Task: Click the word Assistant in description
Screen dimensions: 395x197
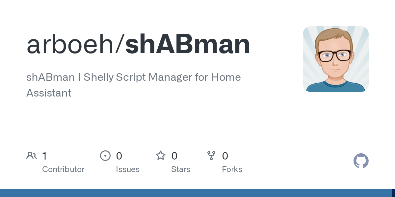Action: (49, 93)
